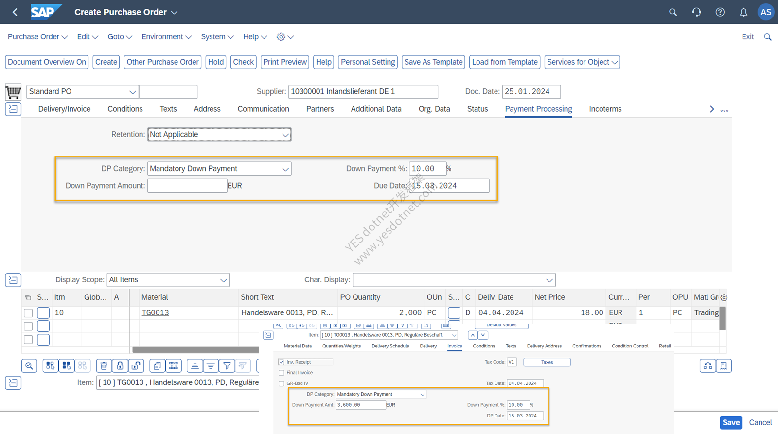This screenshot has height=434, width=778.
Task: Toggle the Final Invoice checkbox
Action: [282, 373]
